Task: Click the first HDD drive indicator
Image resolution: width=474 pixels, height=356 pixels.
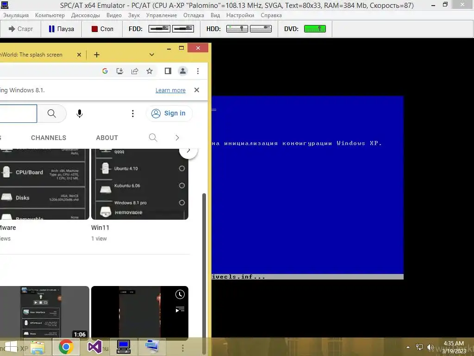Action: click(237, 29)
